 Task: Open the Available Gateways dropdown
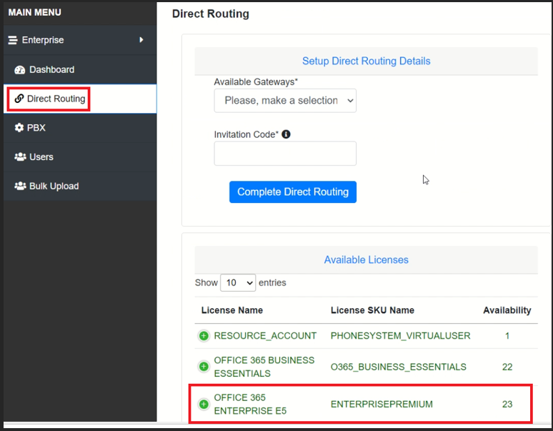[x=285, y=101]
